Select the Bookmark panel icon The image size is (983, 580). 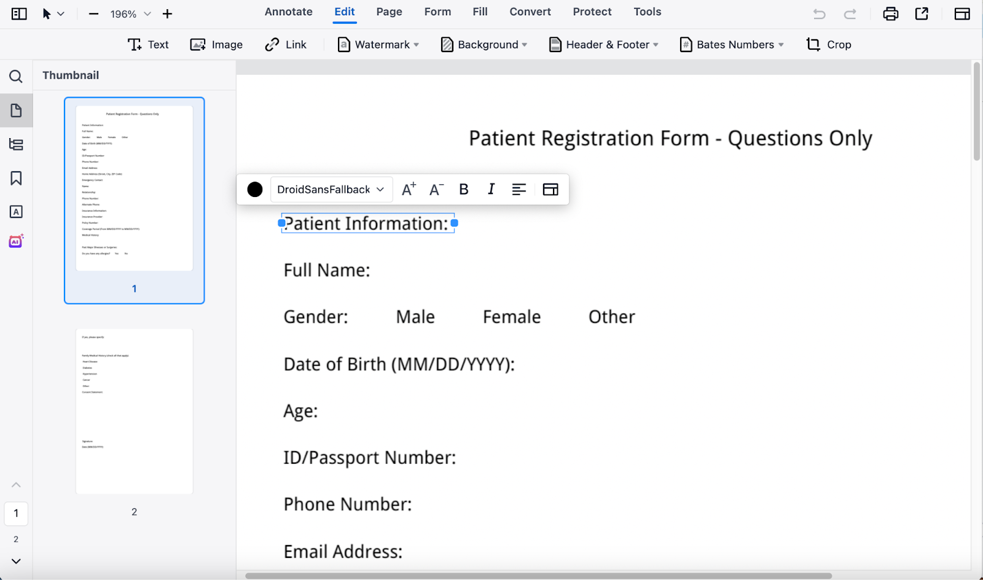point(16,178)
